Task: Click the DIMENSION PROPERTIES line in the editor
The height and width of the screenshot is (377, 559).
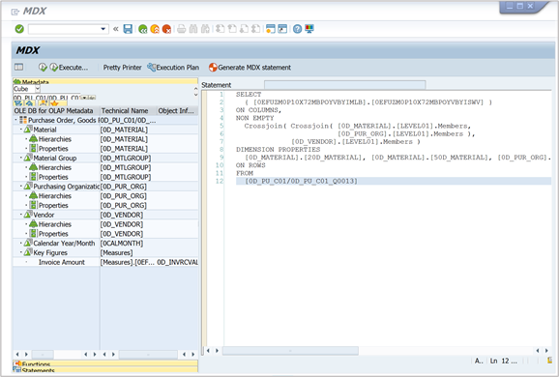Action: 279,149
